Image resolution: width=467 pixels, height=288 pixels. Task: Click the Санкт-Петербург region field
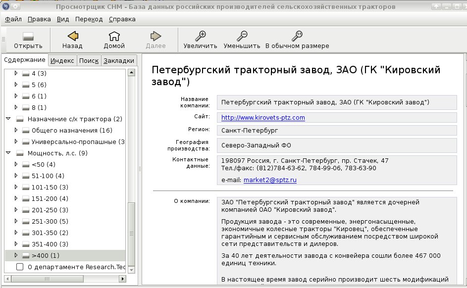337,130
